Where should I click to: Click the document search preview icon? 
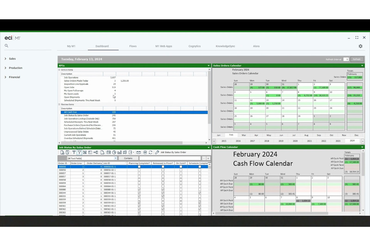[102, 152]
